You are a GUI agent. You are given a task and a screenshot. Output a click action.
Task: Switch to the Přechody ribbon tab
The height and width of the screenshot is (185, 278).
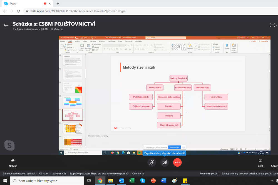click(x=93, y=41)
